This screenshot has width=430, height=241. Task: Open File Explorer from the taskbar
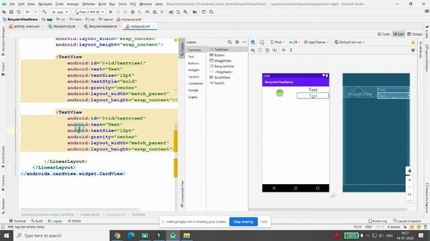click(x=187, y=236)
